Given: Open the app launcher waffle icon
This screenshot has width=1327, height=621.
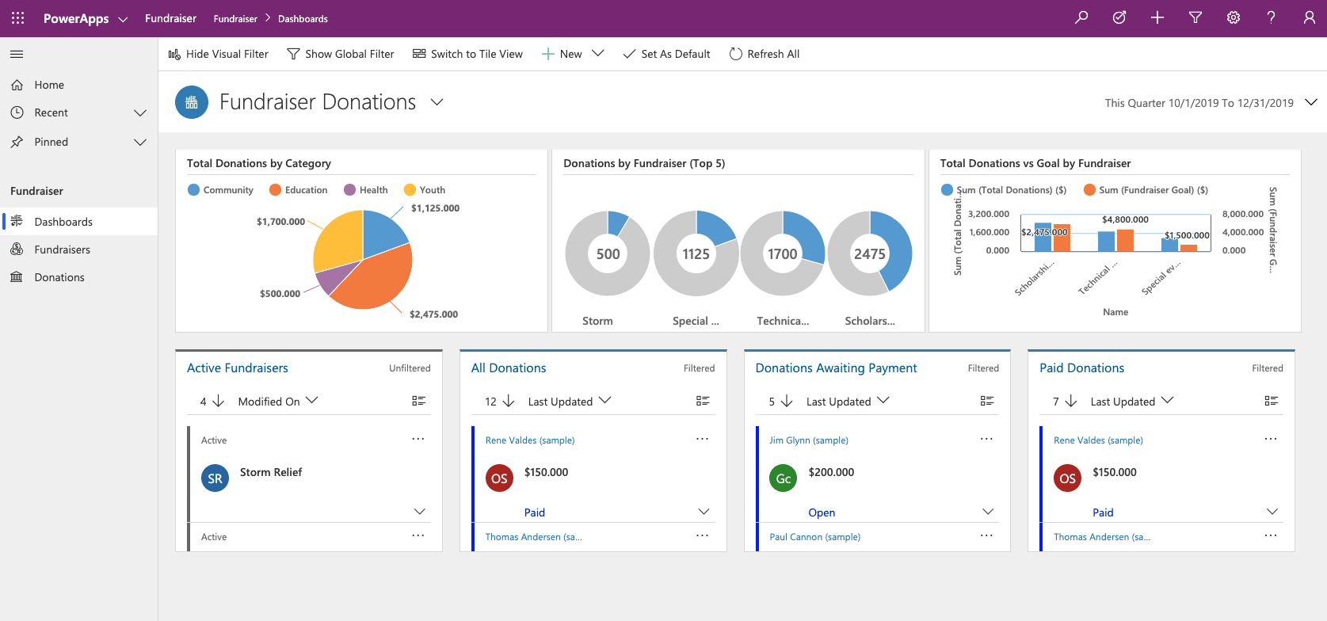Looking at the screenshot, I should (x=17, y=17).
